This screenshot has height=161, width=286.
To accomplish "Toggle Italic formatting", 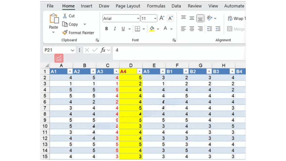I will (115, 29).
